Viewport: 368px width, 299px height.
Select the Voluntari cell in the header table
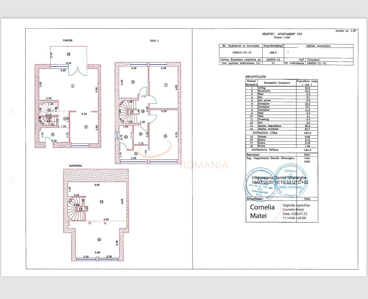pyautogui.click(x=313, y=60)
